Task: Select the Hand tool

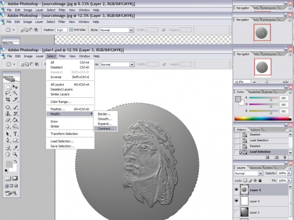Action: [x=8, y=154]
